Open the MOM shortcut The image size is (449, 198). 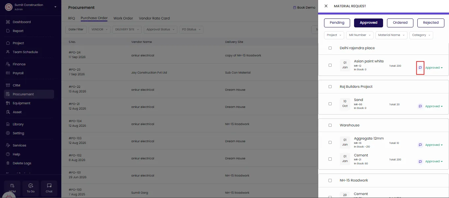(12, 188)
